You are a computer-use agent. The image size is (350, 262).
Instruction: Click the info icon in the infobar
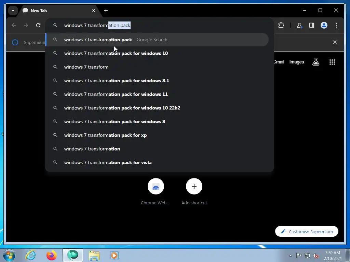tap(15, 42)
